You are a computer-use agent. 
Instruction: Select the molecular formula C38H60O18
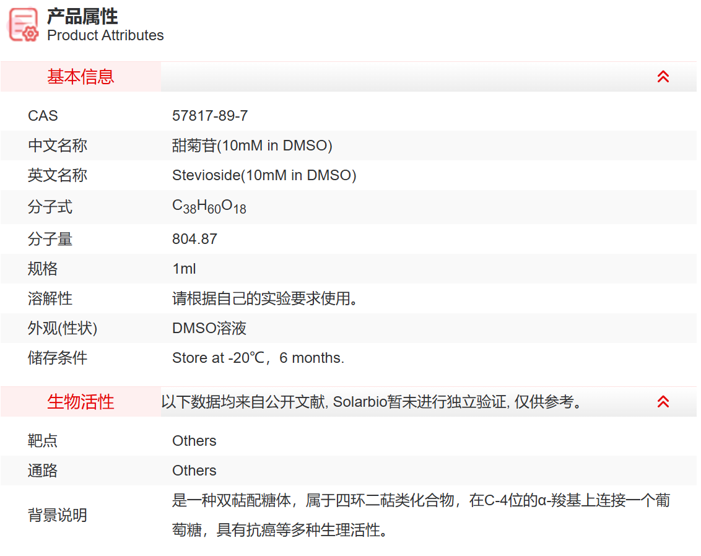[209, 206]
